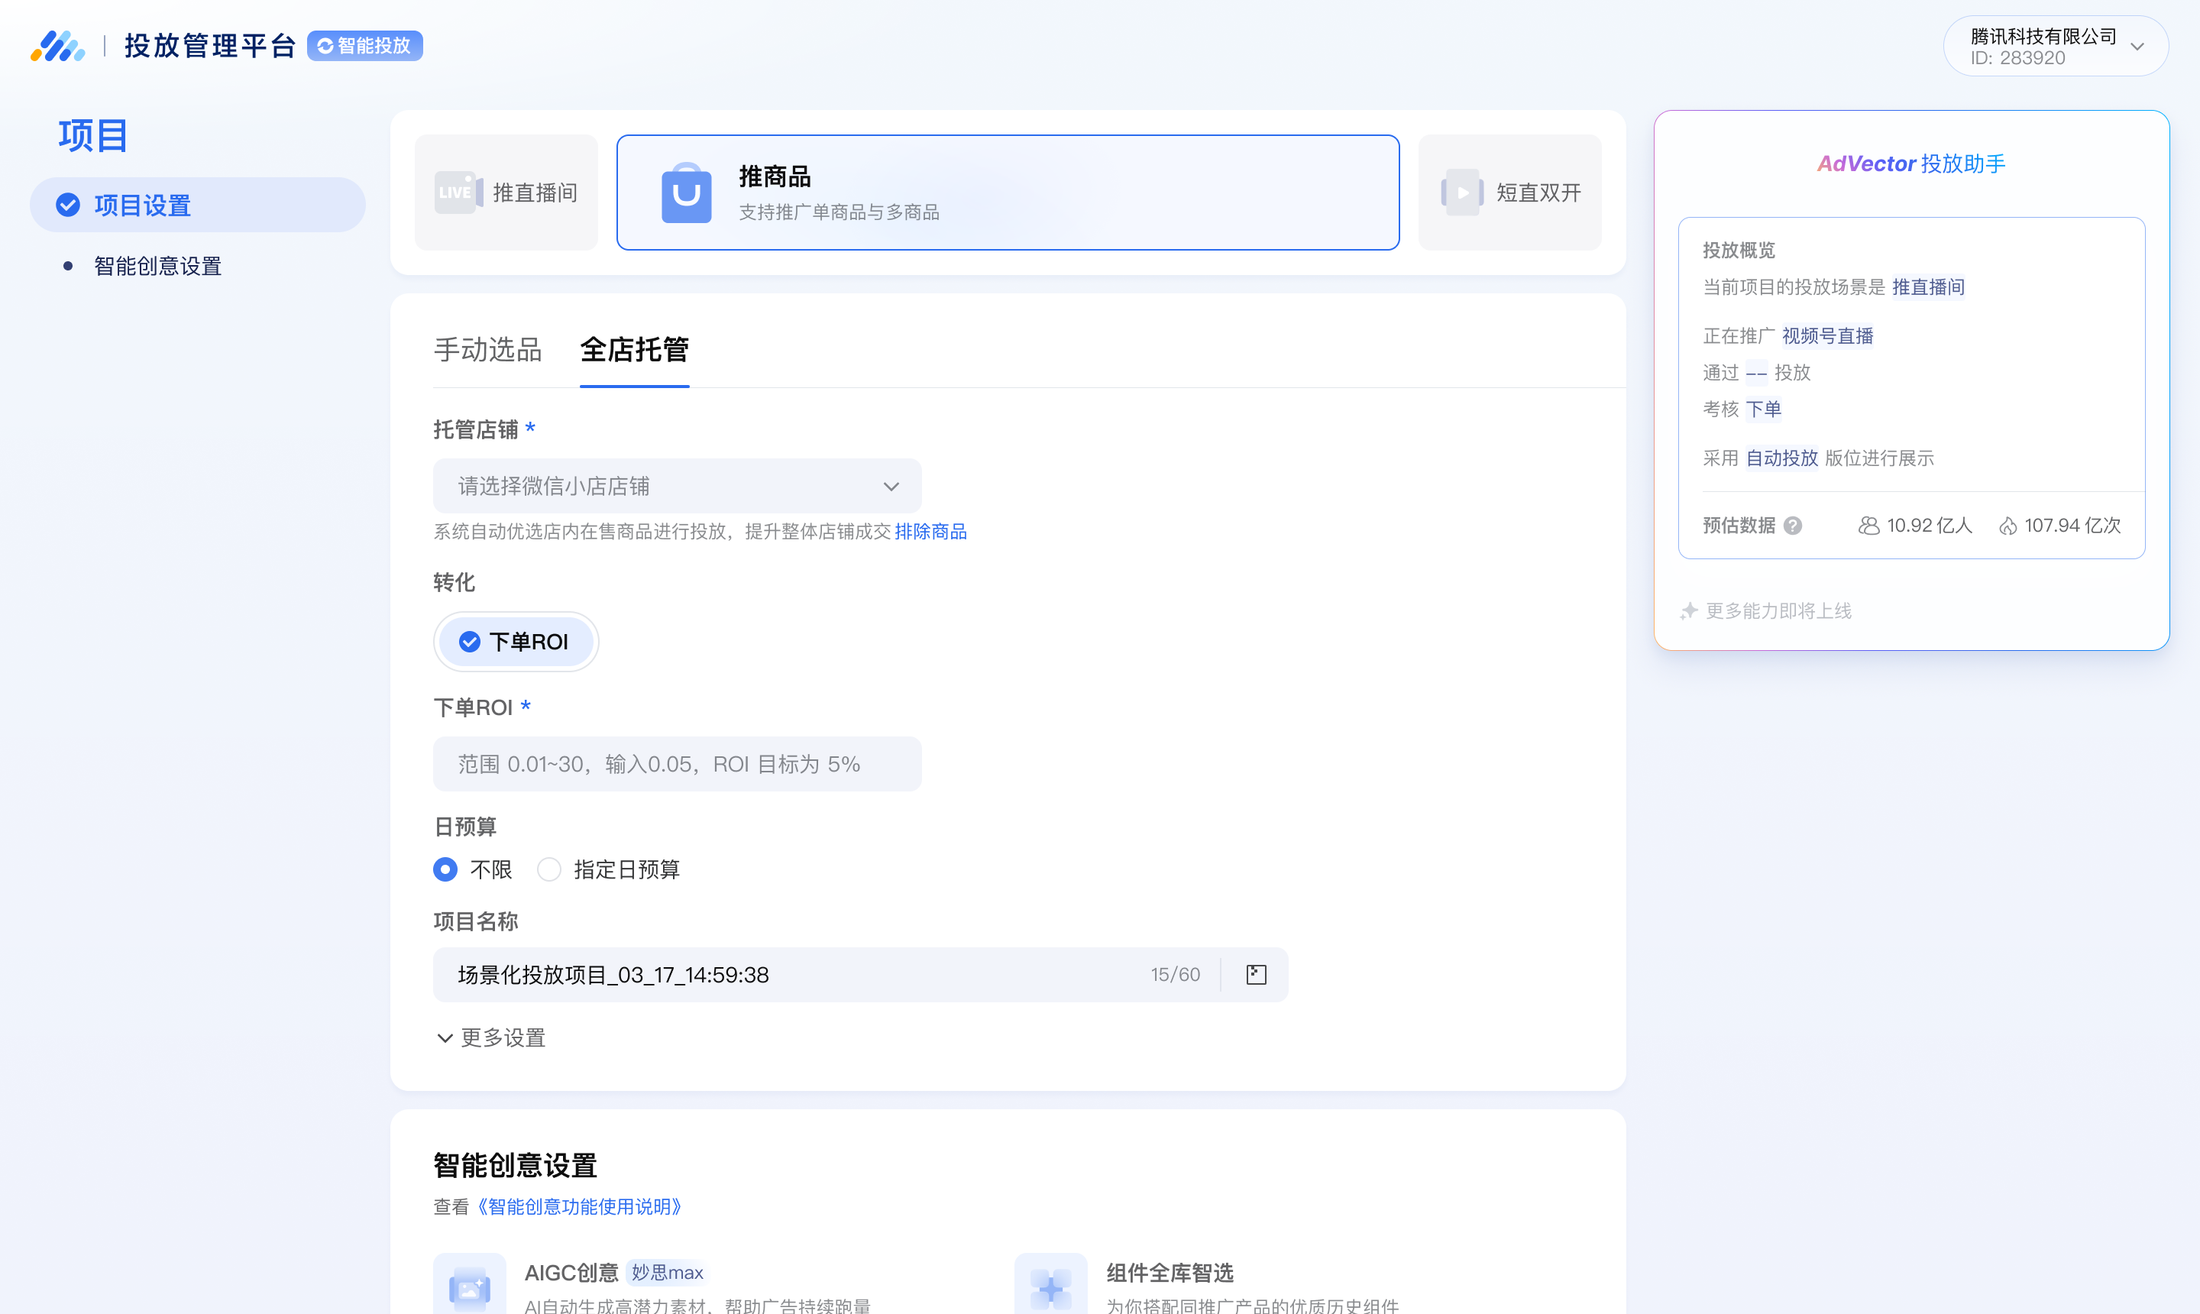Select the 不限 daily budget option

tap(445, 869)
